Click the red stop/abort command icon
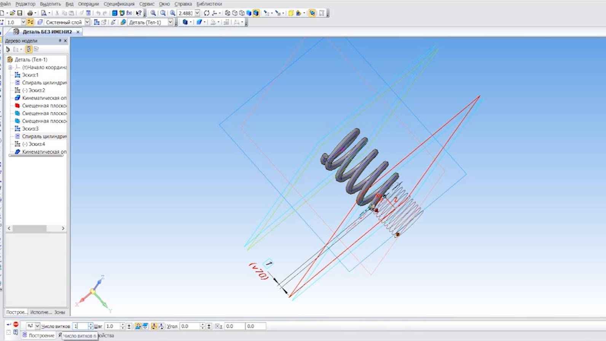Image resolution: width=606 pixels, height=341 pixels. point(16,324)
